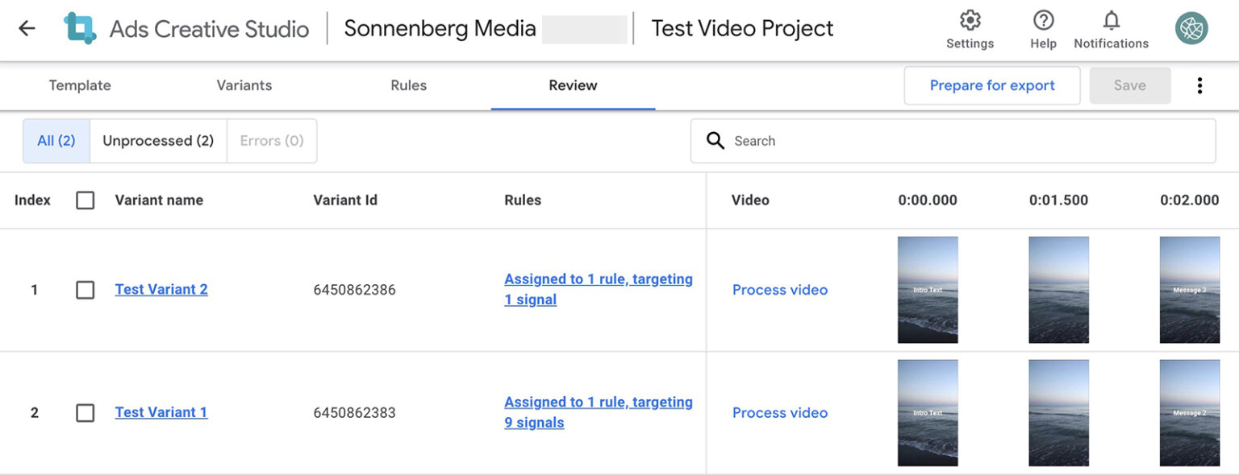Select the All variants filter
Image resolution: width=1239 pixels, height=475 pixels.
55,140
